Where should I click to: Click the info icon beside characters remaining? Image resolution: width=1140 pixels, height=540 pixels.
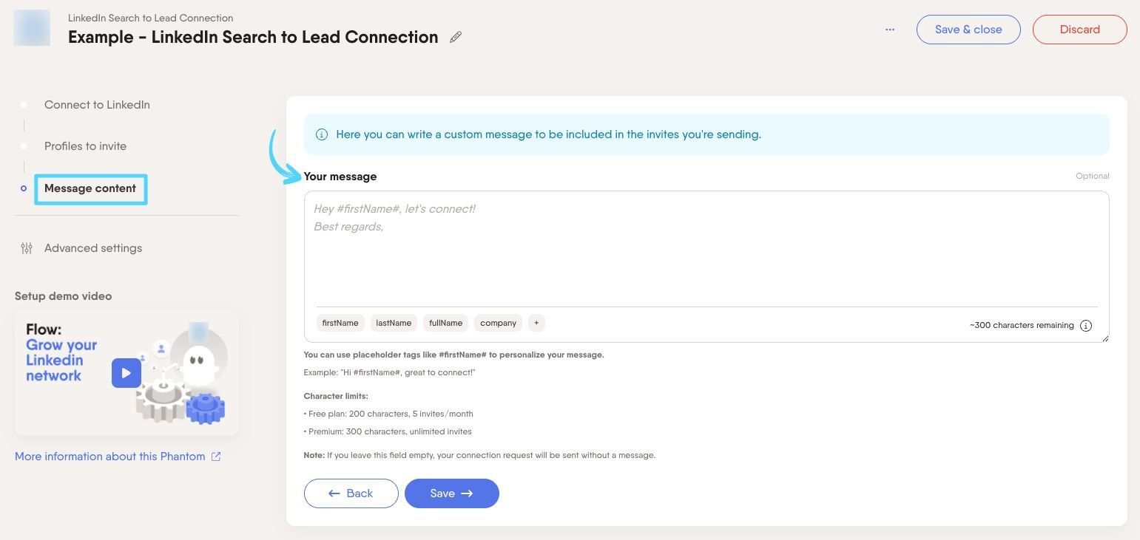1086,326
